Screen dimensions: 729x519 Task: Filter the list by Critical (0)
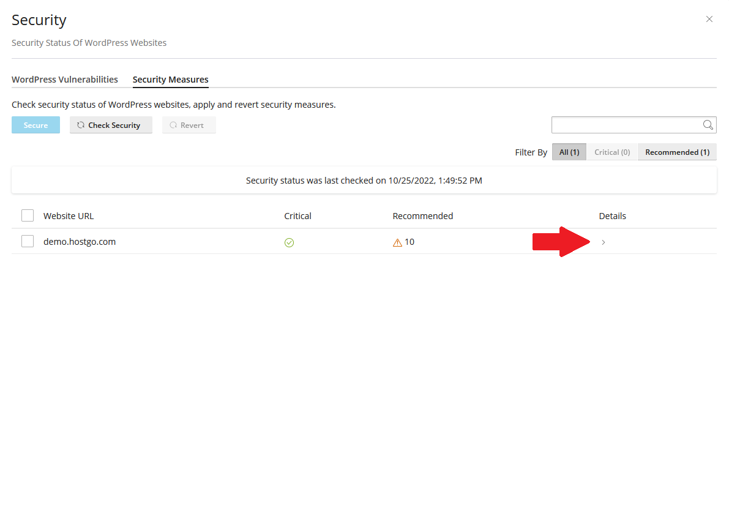coord(611,152)
